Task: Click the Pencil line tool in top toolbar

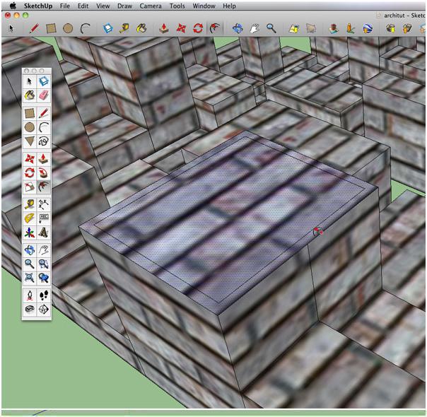Action: (x=33, y=28)
